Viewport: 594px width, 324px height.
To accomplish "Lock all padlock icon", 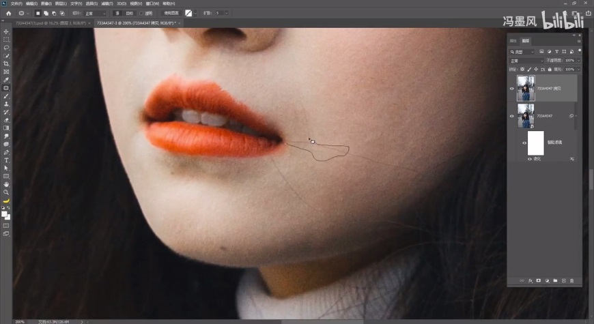I will 550,70.
